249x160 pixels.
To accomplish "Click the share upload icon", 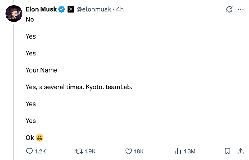I will click(x=241, y=151).
